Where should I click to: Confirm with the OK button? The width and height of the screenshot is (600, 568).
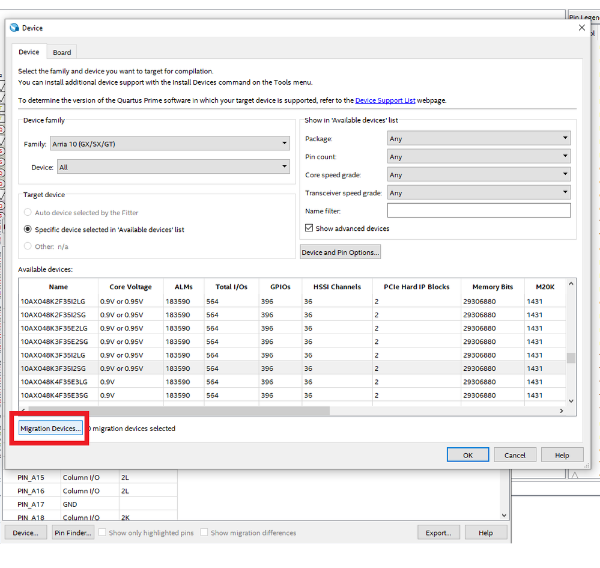coord(468,455)
